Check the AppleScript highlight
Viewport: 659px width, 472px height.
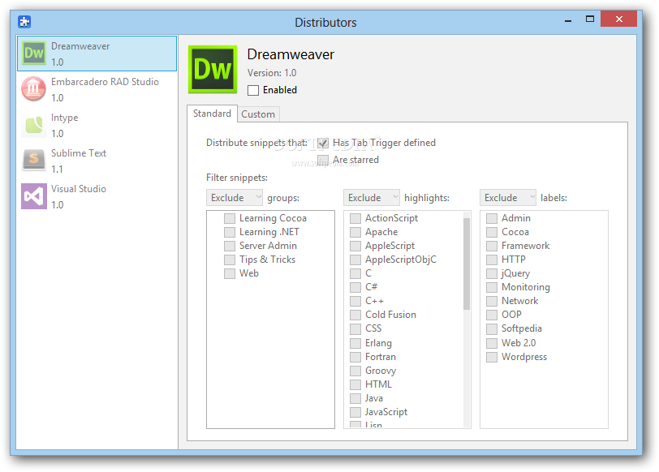(x=355, y=246)
